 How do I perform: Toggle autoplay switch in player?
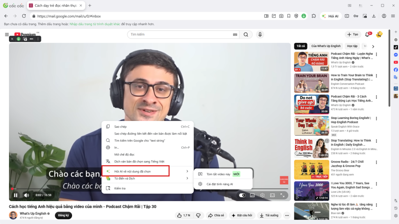(242, 195)
